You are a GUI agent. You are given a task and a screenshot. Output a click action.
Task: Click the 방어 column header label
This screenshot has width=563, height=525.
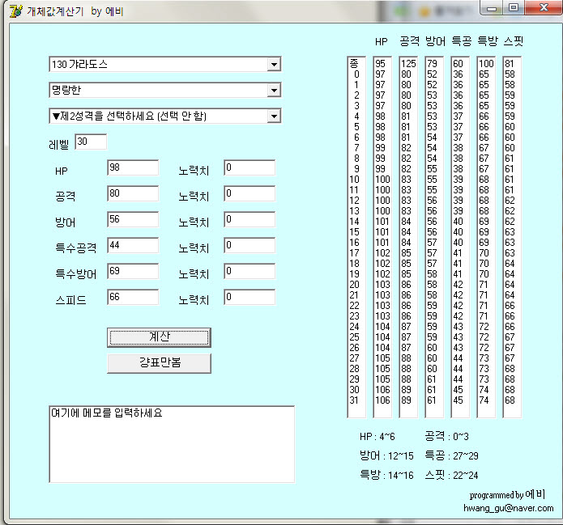pyautogui.click(x=435, y=41)
